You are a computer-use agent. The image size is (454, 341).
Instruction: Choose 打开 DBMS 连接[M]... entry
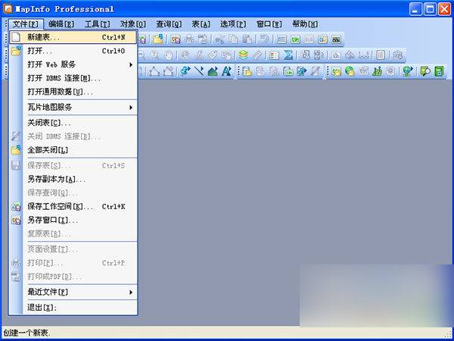[73, 78]
